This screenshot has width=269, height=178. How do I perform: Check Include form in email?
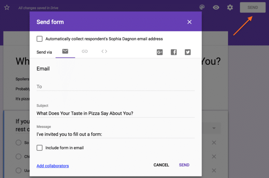40,148
